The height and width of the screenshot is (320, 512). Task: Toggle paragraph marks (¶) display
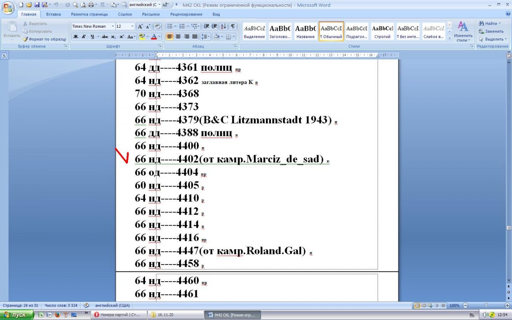[x=233, y=26]
